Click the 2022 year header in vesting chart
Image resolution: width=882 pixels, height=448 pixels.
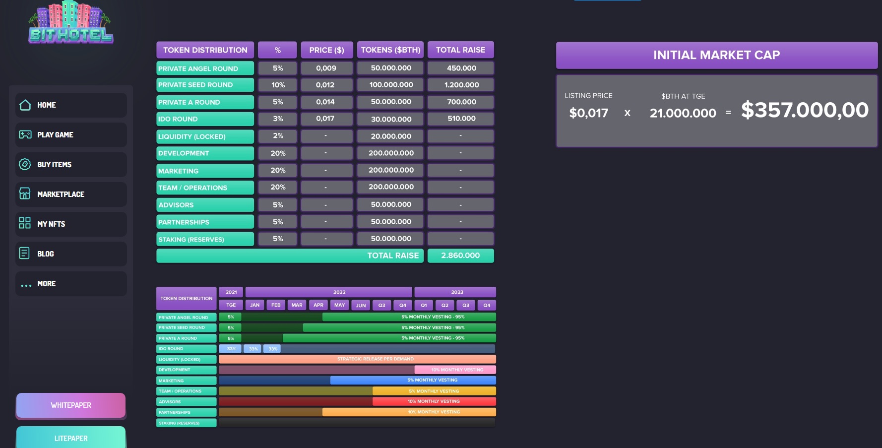[329, 292]
